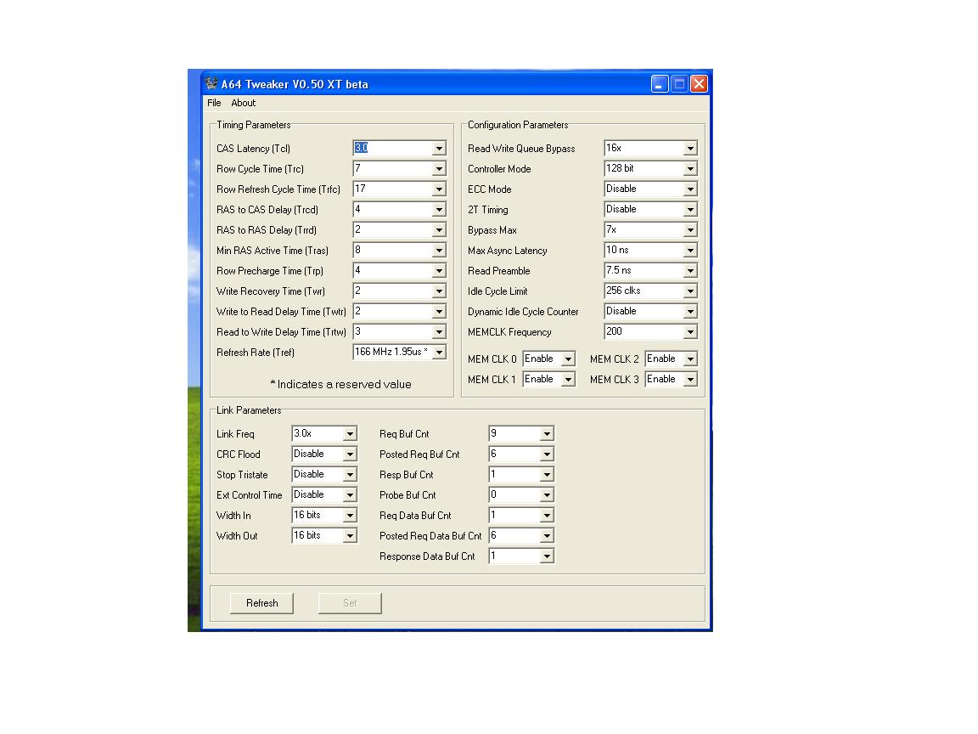Click the Configuration Parameters group label
Image resolution: width=978 pixels, height=734 pixels.
pyautogui.click(x=518, y=125)
